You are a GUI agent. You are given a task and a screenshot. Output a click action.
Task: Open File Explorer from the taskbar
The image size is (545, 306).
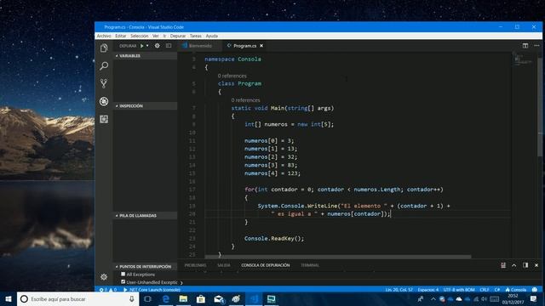click(x=184, y=299)
